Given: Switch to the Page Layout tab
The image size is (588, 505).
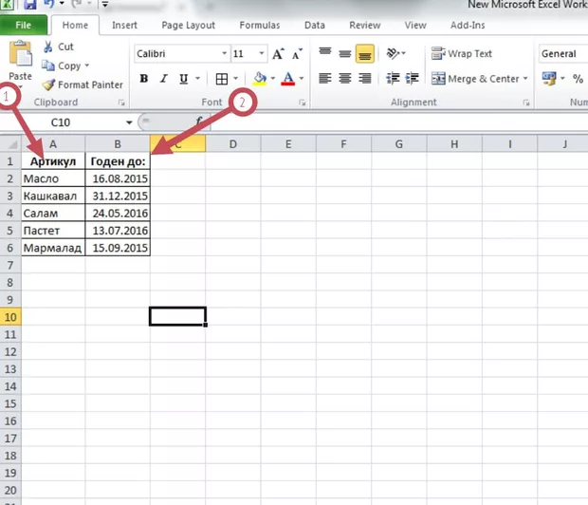Looking at the screenshot, I should pos(188,26).
